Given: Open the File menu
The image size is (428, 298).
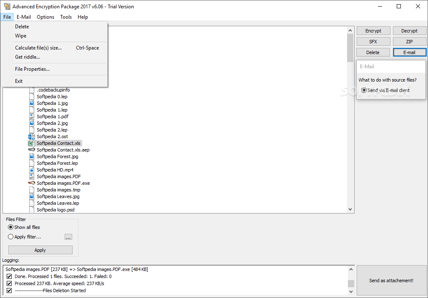Looking at the screenshot, I should [x=7, y=17].
